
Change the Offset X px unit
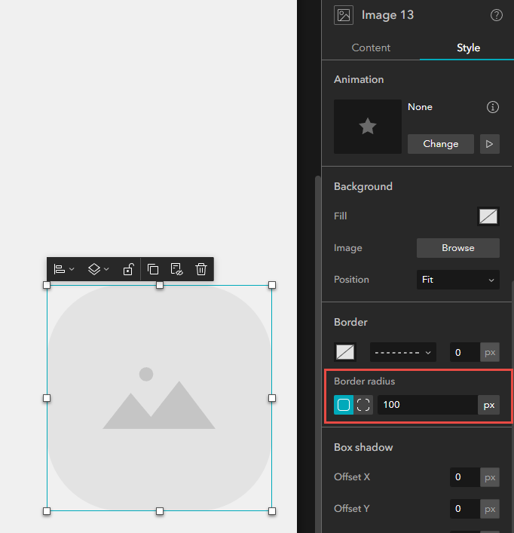[490, 477]
